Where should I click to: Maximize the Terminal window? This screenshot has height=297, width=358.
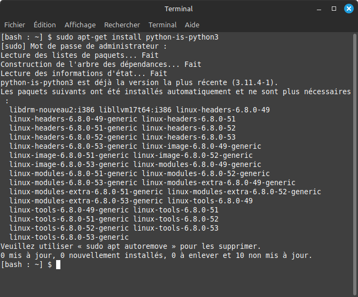334,9
